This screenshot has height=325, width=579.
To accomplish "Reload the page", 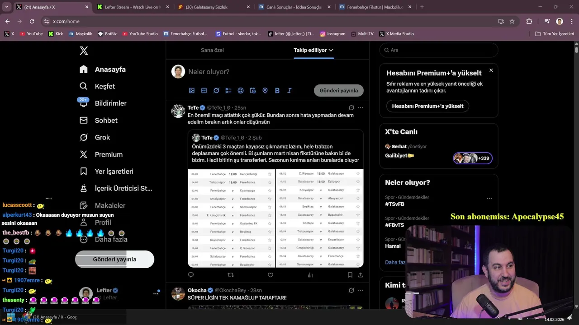I will 32,21.
